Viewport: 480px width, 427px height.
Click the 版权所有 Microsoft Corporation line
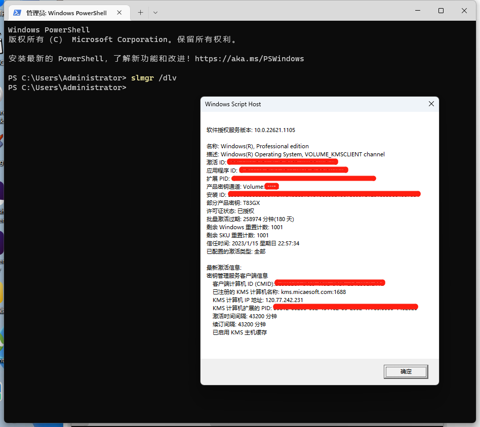(x=122, y=39)
